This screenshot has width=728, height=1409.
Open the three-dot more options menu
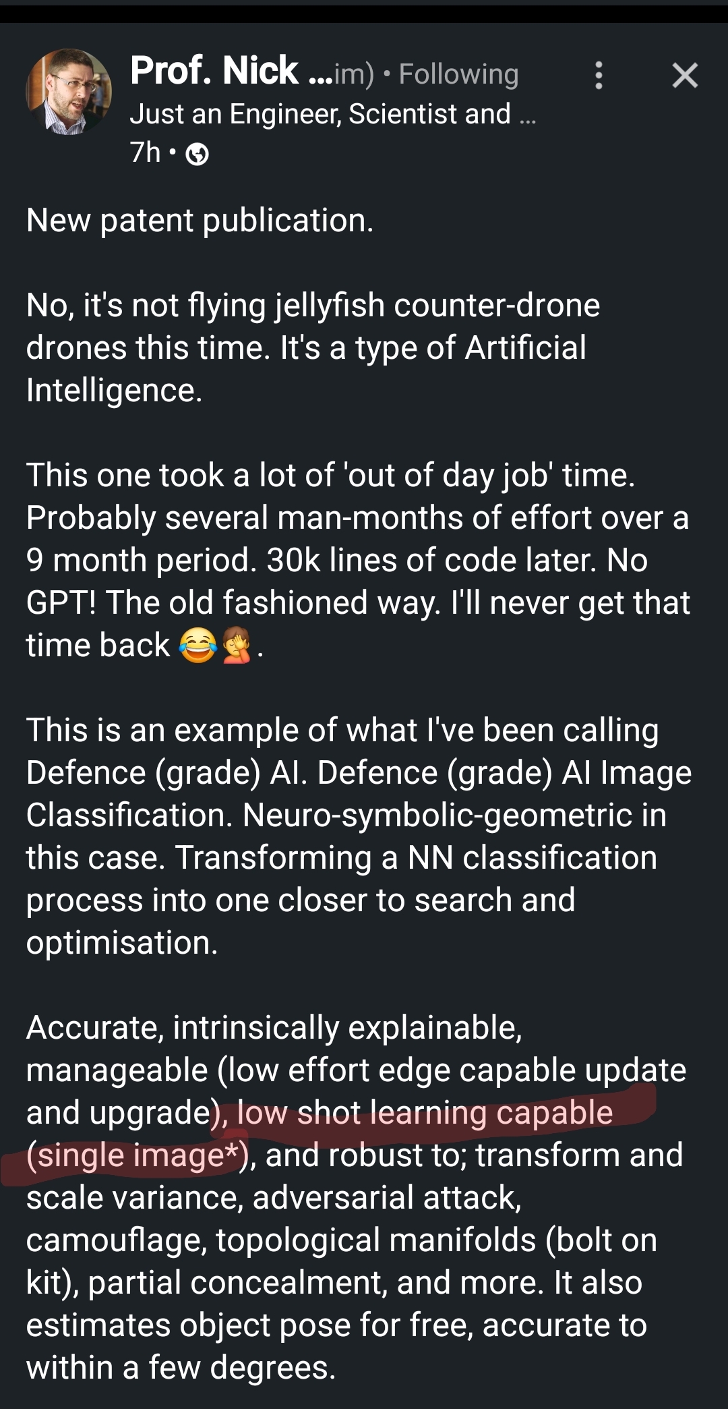pyautogui.click(x=599, y=75)
